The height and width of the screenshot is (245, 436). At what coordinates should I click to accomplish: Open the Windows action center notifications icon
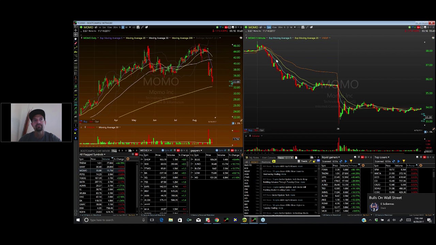click(x=430, y=220)
